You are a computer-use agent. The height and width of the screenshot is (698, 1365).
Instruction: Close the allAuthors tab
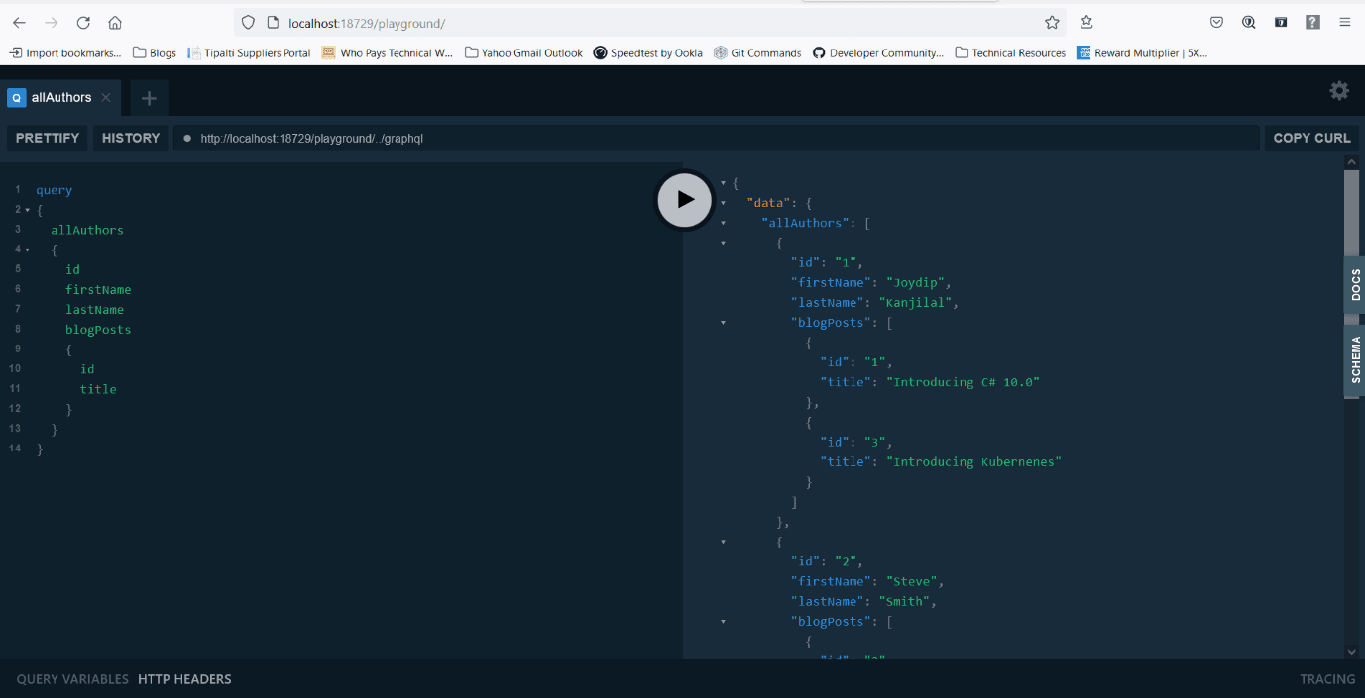(106, 97)
